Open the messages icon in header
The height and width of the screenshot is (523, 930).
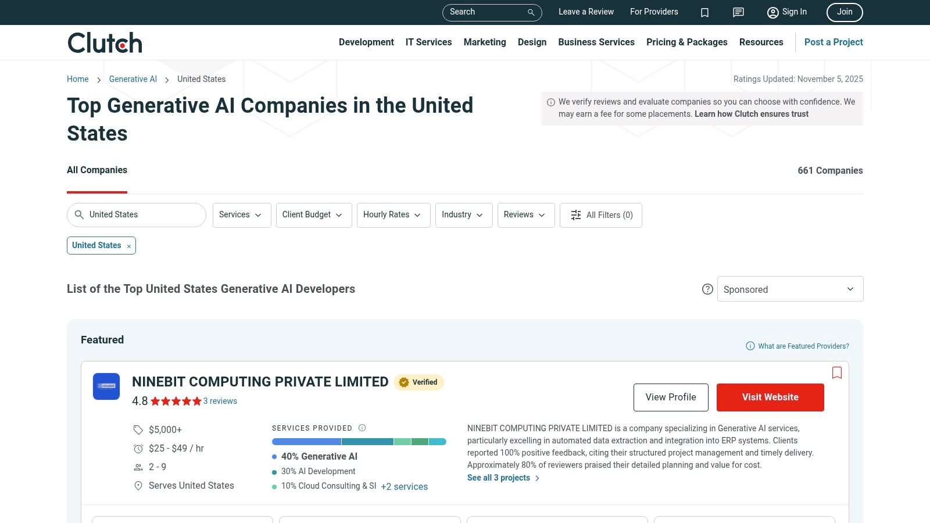tap(738, 12)
